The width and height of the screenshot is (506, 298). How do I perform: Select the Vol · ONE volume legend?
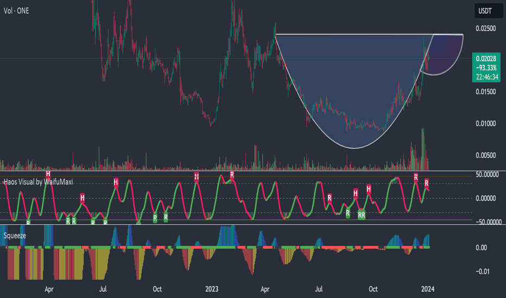(16, 11)
